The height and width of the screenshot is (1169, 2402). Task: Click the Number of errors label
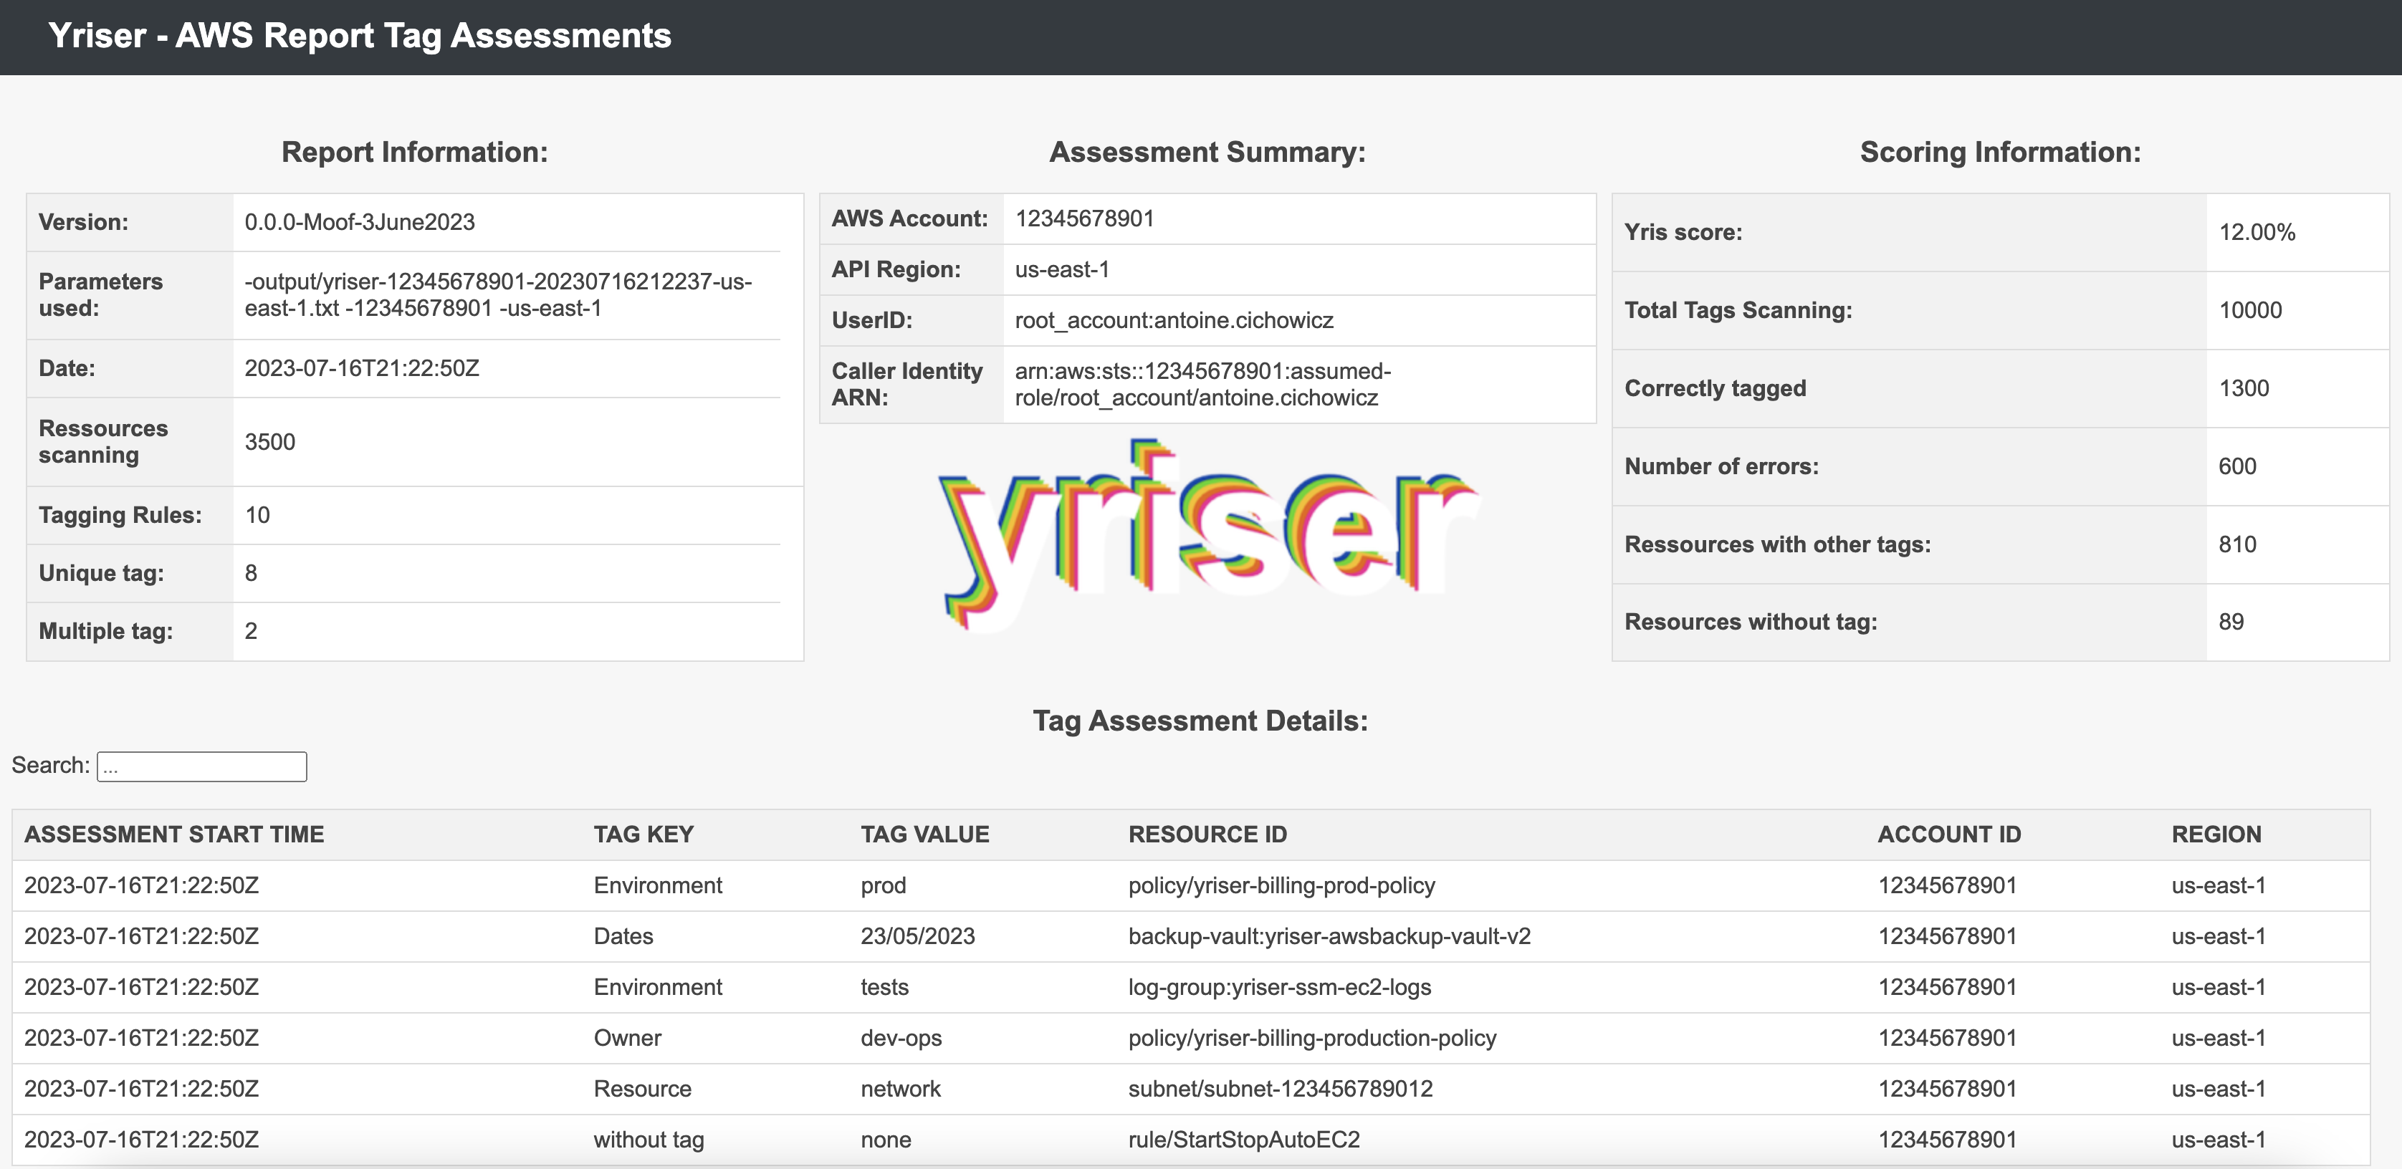[1721, 466]
